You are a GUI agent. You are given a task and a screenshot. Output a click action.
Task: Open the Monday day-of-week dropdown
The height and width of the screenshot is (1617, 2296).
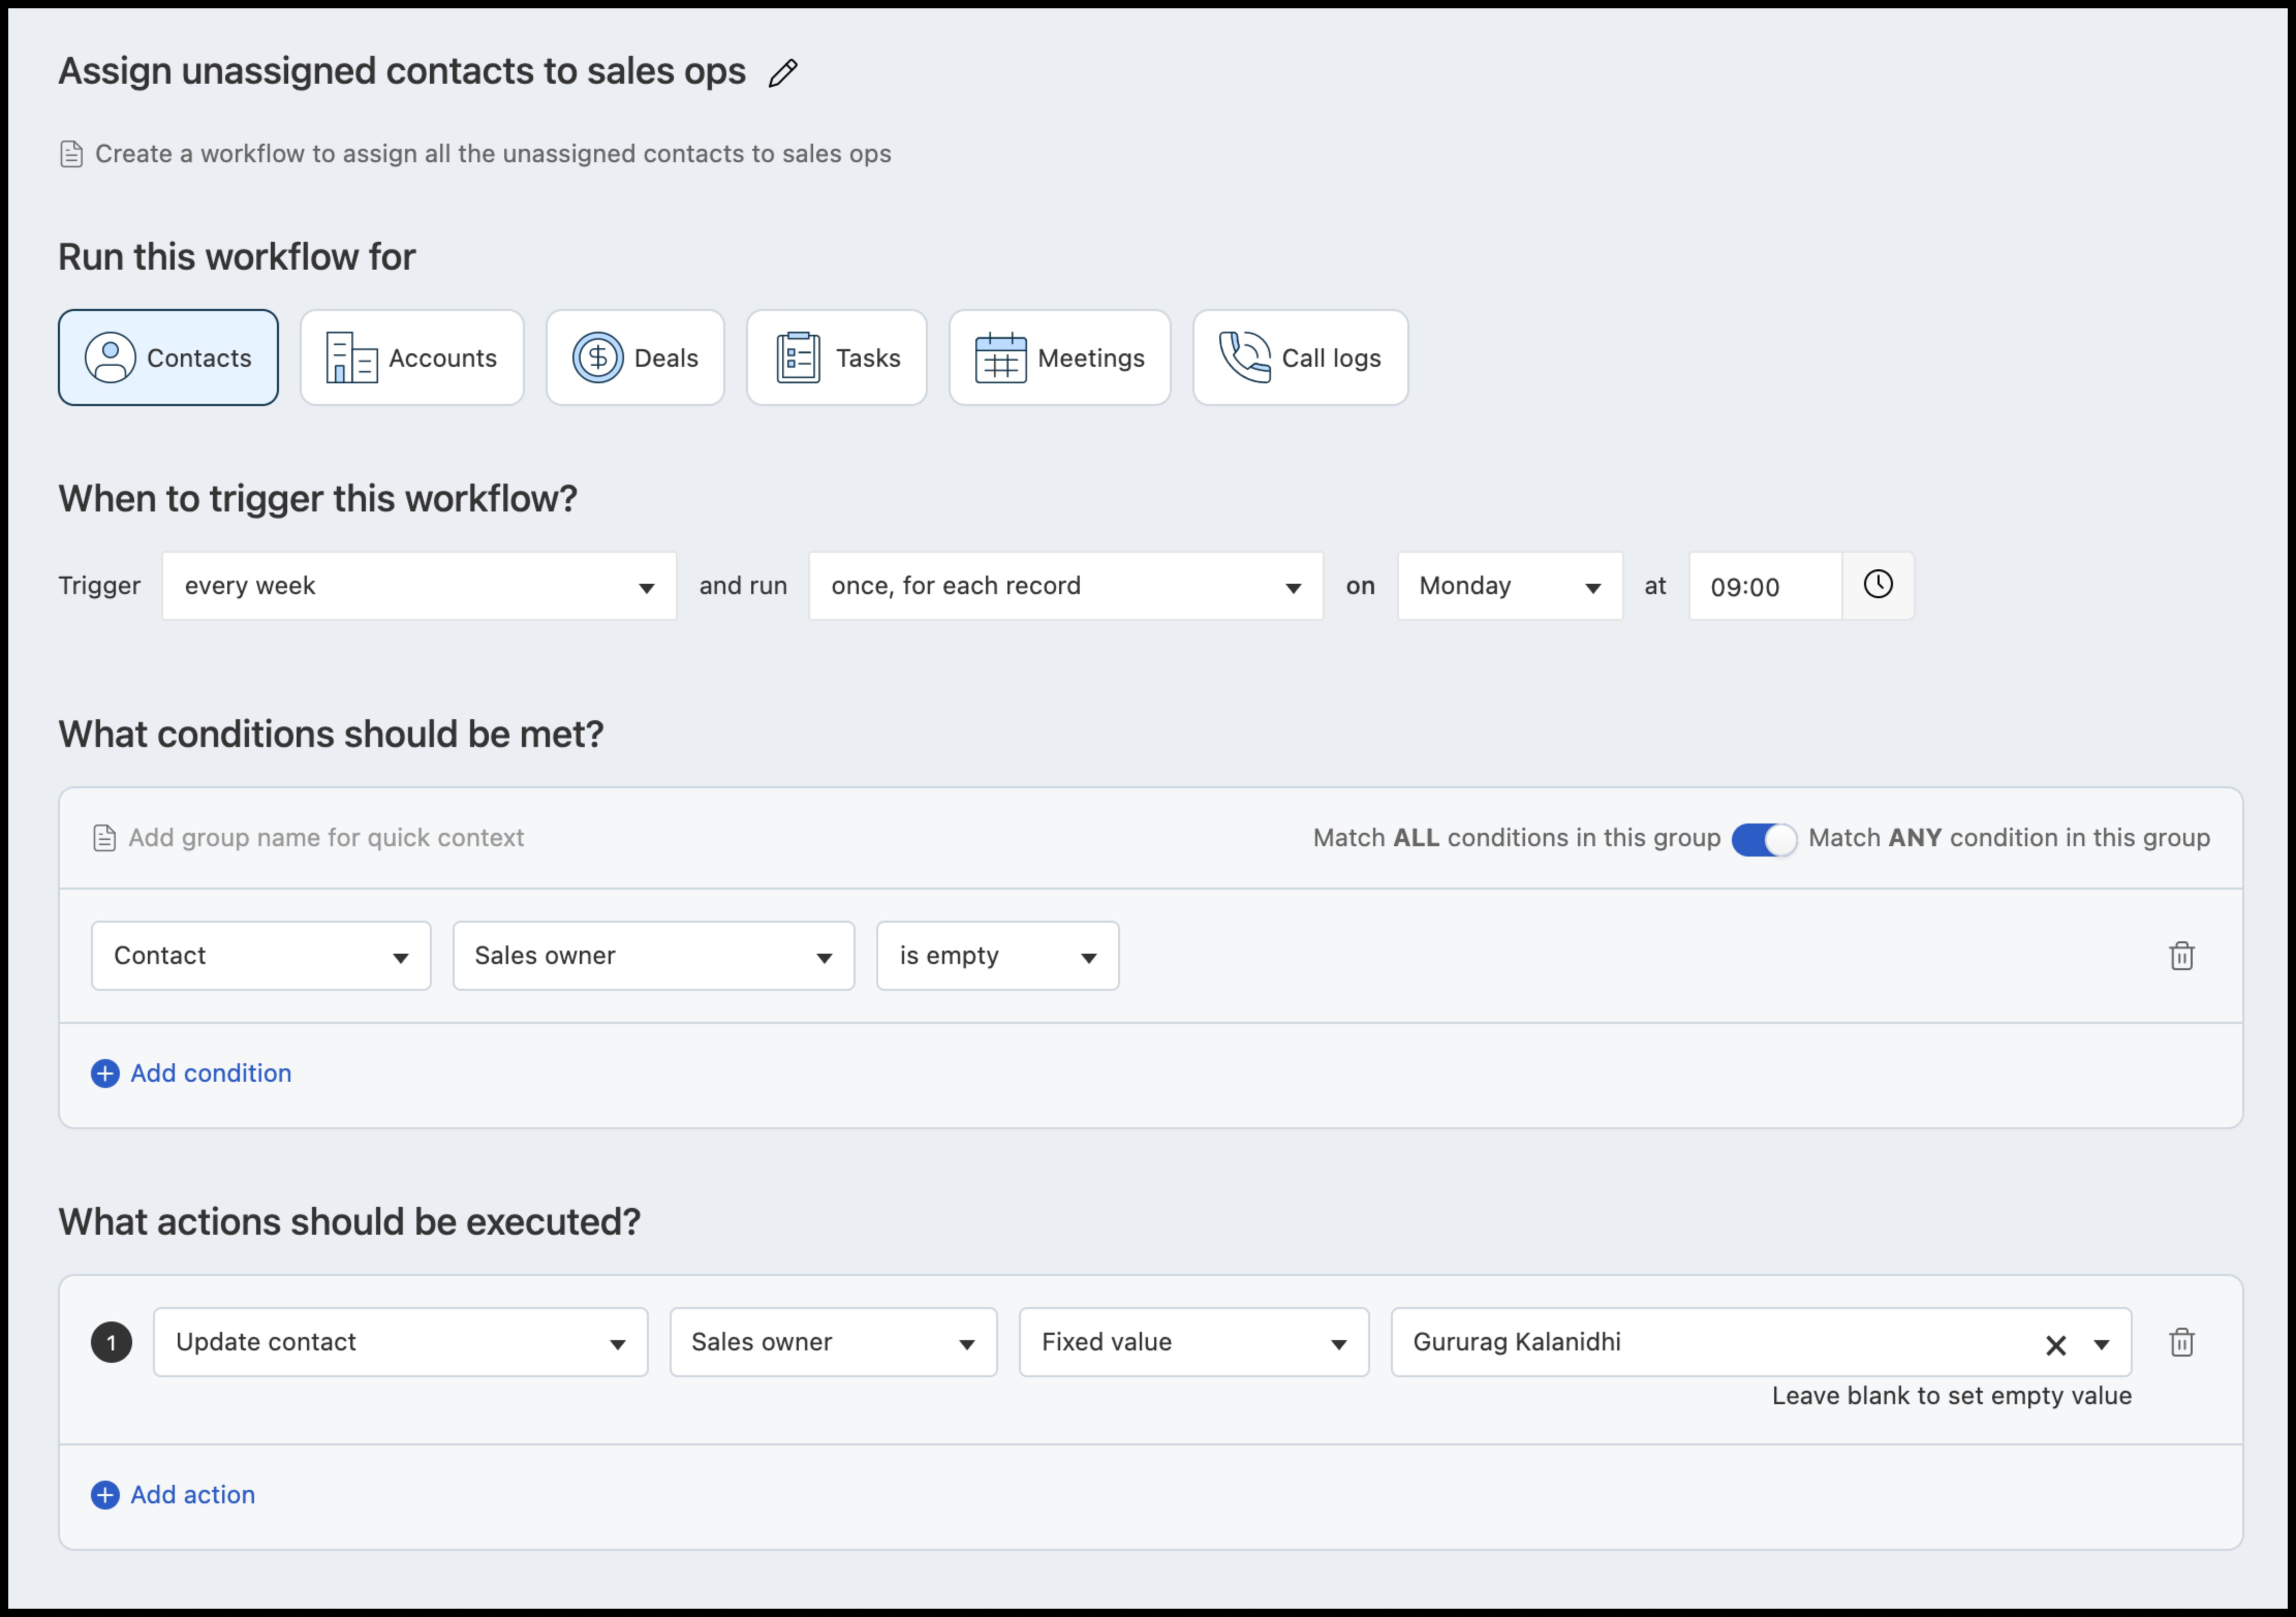(1509, 586)
